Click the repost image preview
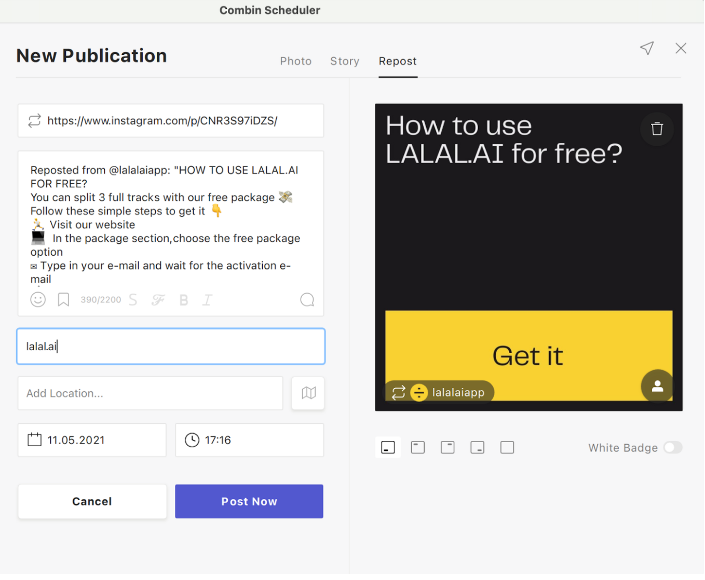This screenshot has height=580, width=705. click(529, 257)
